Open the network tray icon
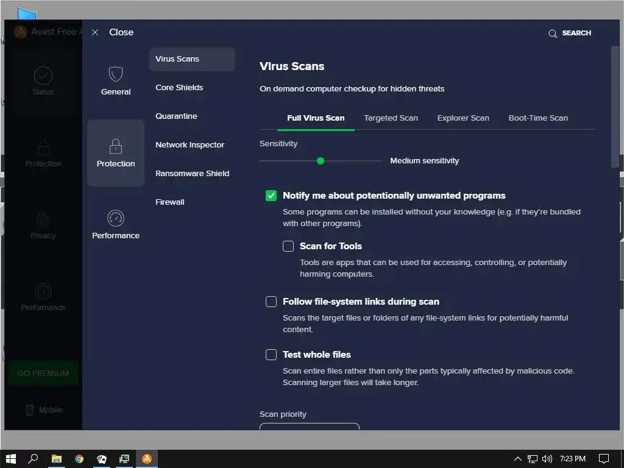The width and height of the screenshot is (624, 468). click(x=533, y=459)
